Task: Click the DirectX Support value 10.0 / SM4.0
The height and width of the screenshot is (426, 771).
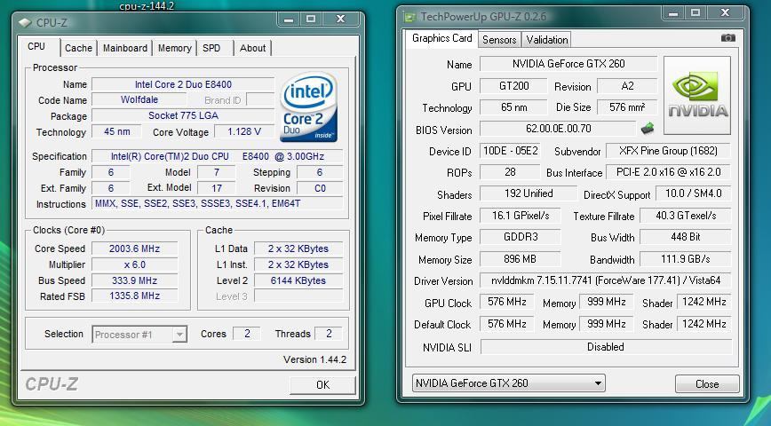Action: click(693, 193)
